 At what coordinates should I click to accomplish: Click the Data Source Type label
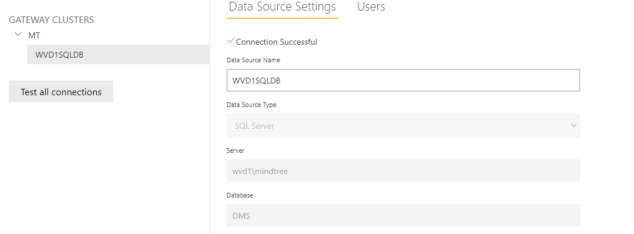point(251,105)
